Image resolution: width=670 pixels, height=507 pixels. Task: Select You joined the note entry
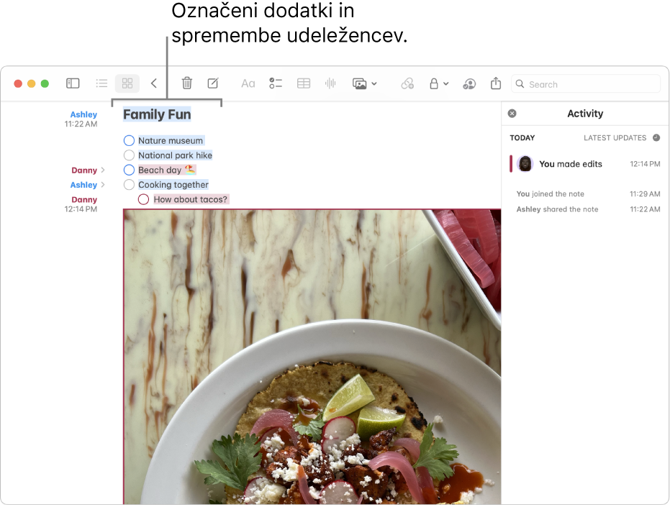click(x=588, y=194)
